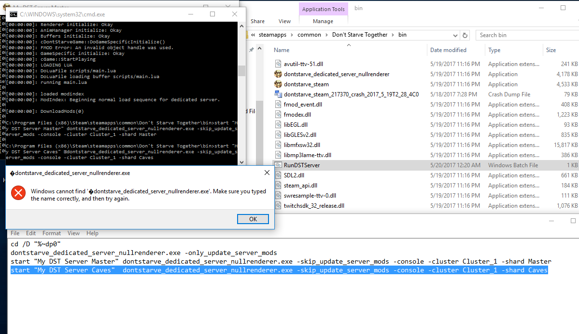
Task: Sort files by the Name column header
Action: click(282, 50)
